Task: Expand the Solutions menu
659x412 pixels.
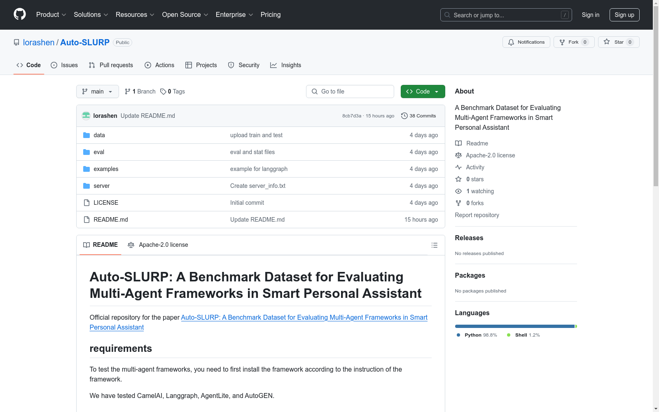Action: [91, 15]
